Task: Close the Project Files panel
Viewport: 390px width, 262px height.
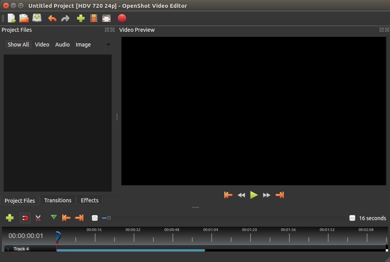Action: click(x=112, y=30)
